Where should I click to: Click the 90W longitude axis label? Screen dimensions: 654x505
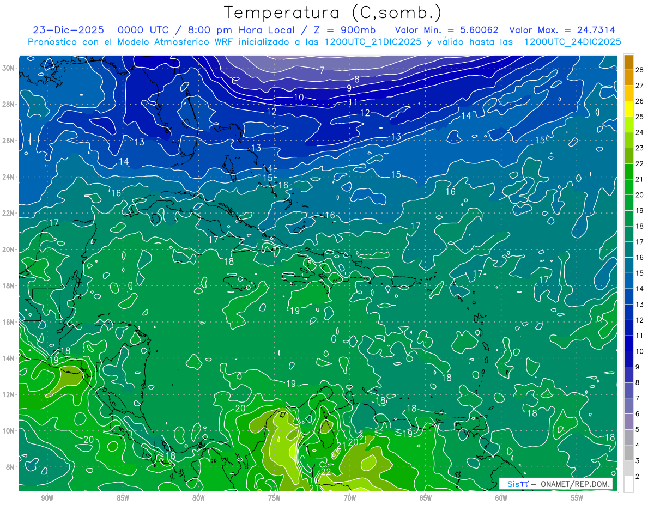pos(47,498)
